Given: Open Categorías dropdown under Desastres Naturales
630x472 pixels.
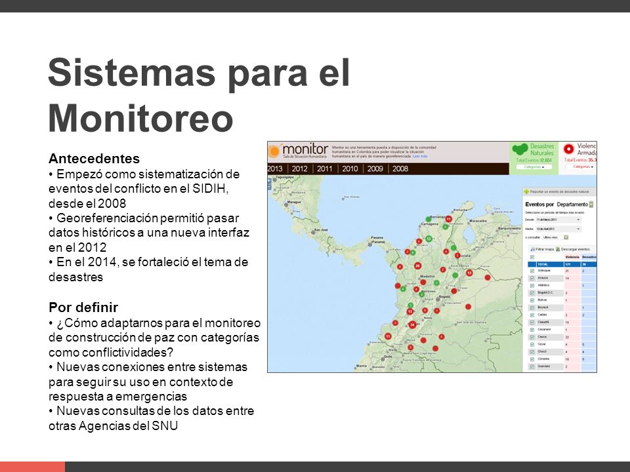Looking at the screenshot, I should [x=534, y=167].
